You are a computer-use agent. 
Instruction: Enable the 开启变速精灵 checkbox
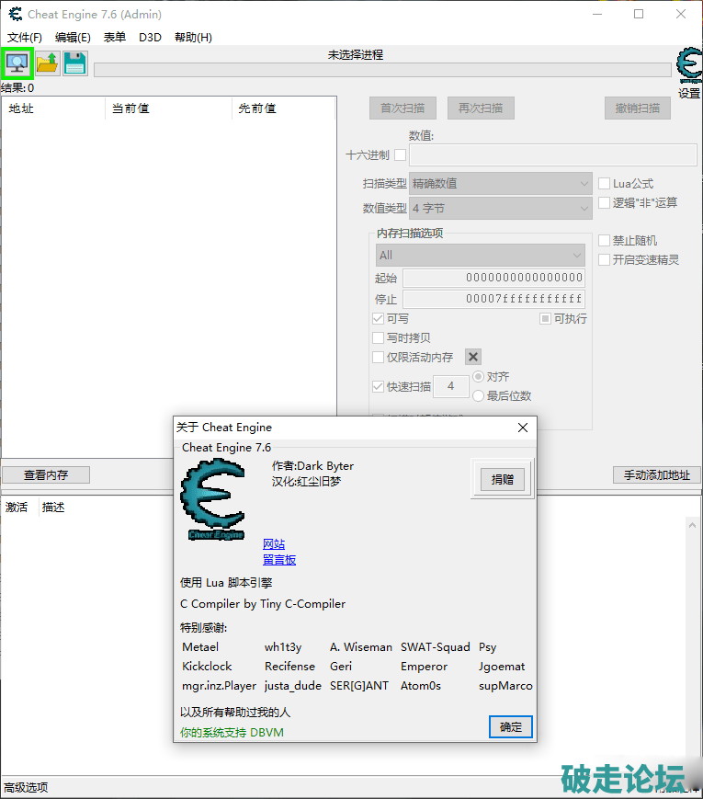(x=605, y=259)
